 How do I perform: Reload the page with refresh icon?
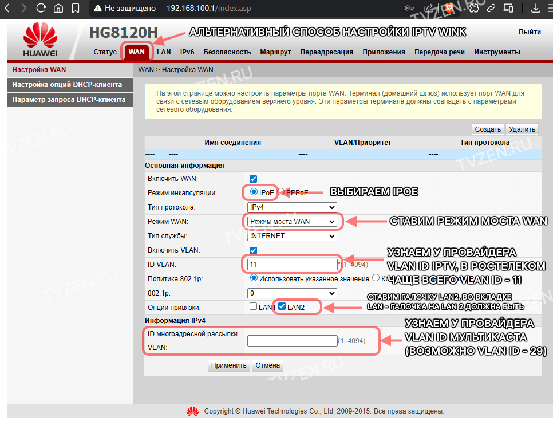click(41, 8)
